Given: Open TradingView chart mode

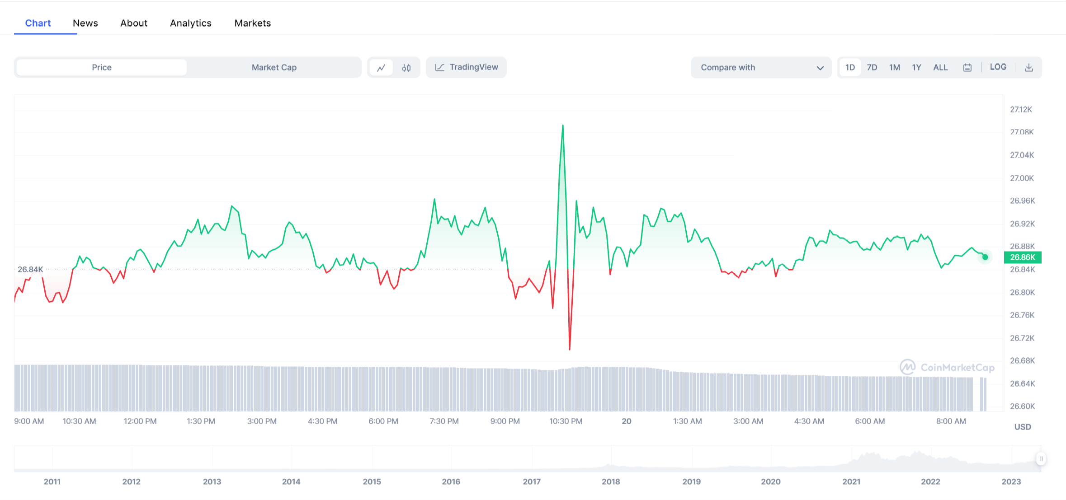Looking at the screenshot, I should tap(466, 67).
